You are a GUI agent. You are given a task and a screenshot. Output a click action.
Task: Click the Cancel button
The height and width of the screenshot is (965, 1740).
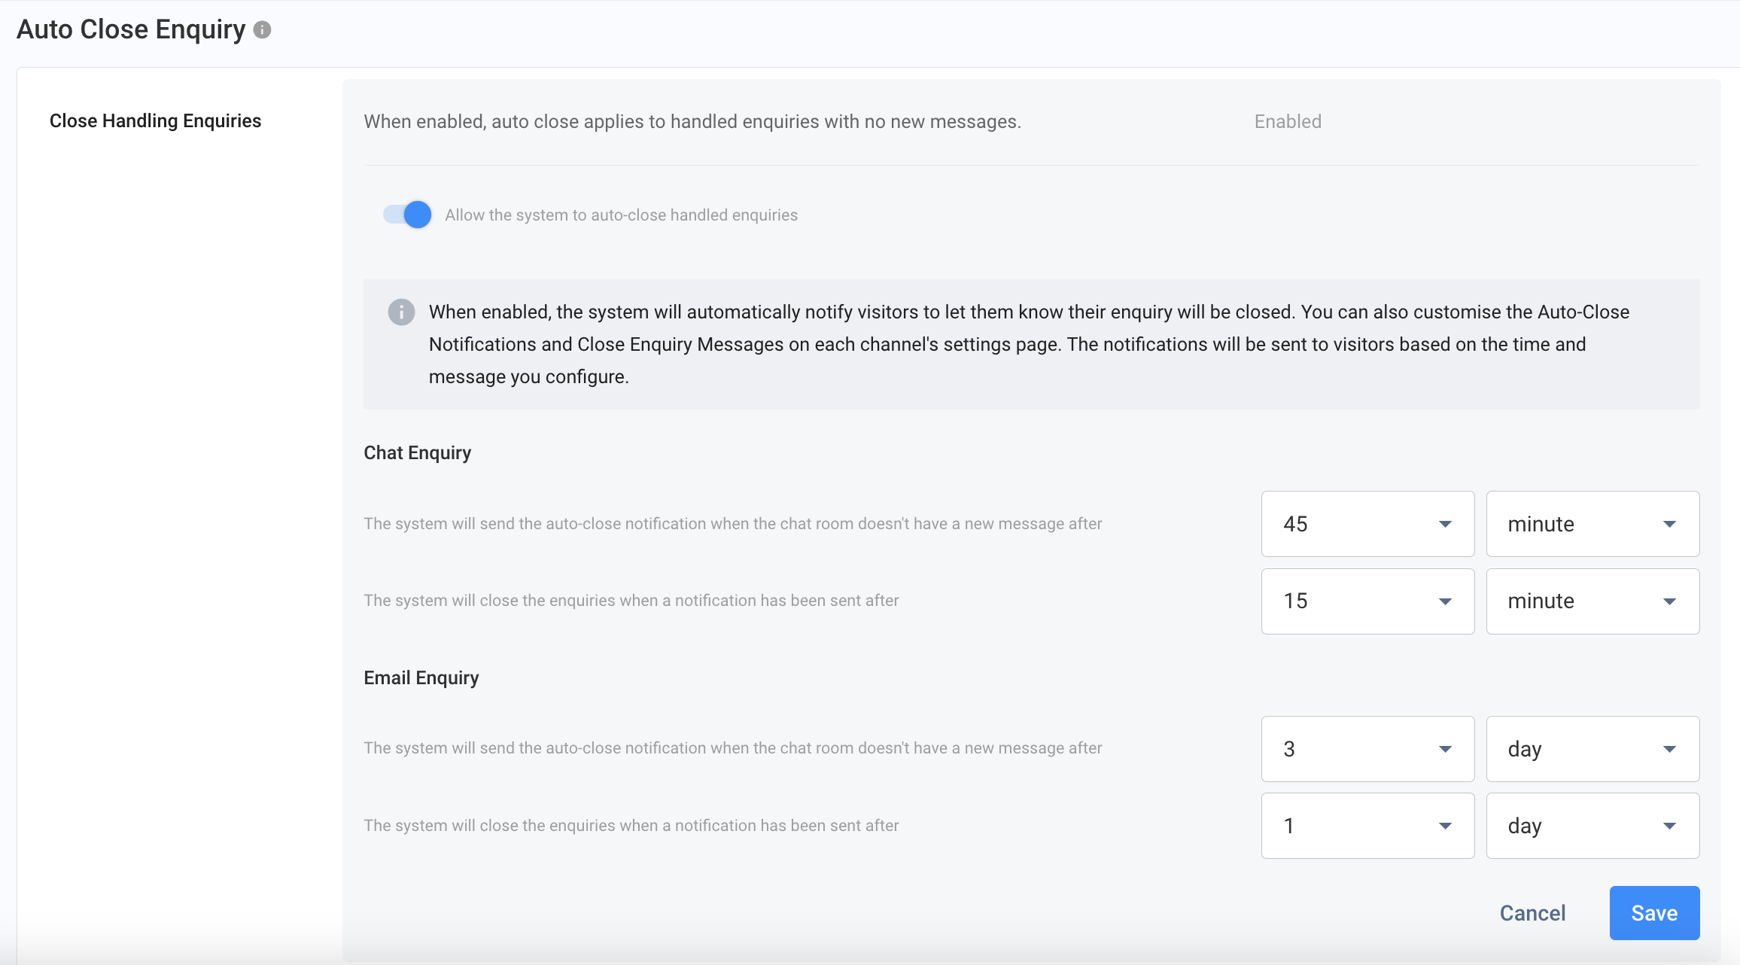pos(1532,913)
